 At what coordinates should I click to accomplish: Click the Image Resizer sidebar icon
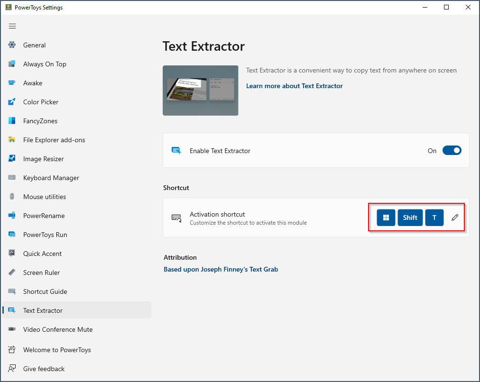[12, 159]
